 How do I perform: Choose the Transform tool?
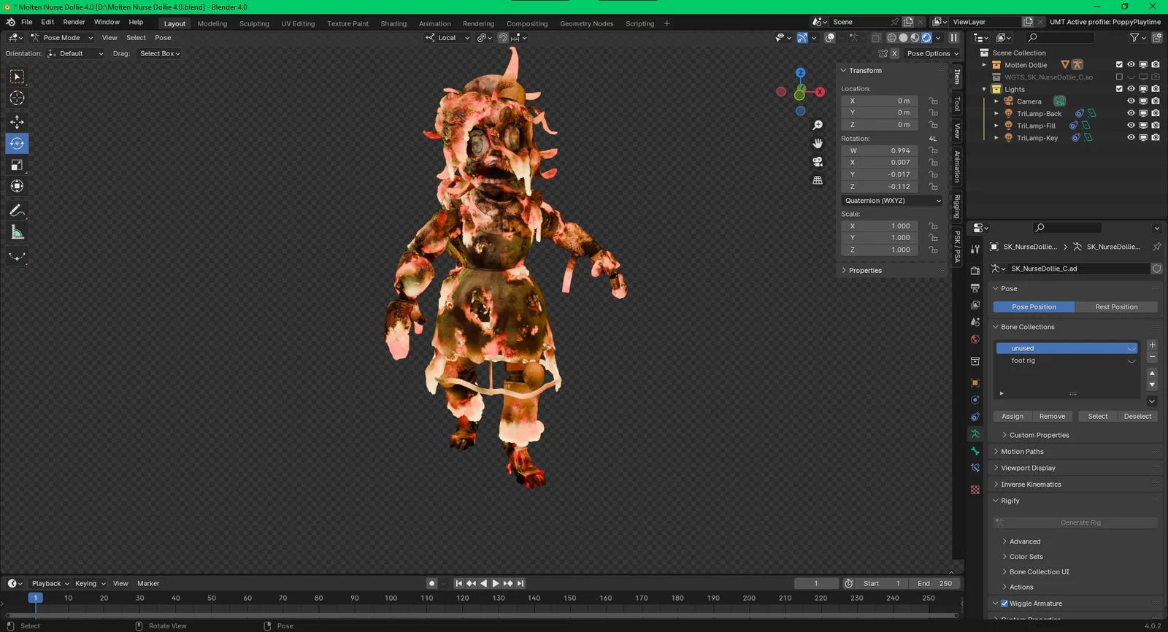17,186
